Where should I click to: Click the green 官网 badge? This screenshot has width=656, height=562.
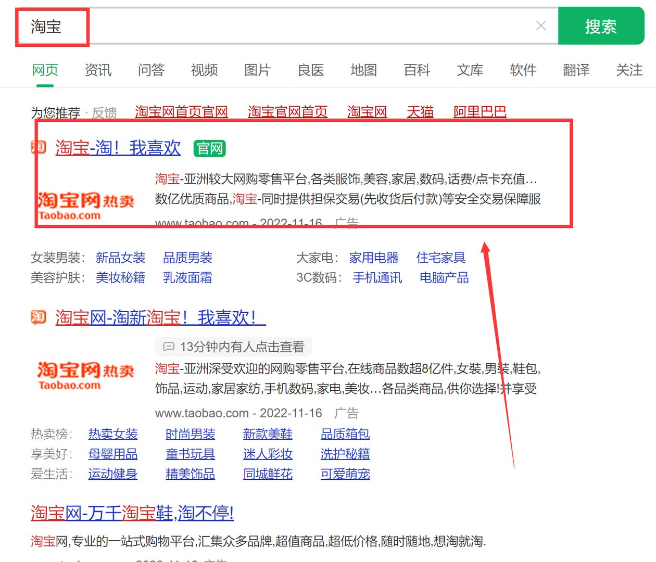pyautogui.click(x=209, y=148)
